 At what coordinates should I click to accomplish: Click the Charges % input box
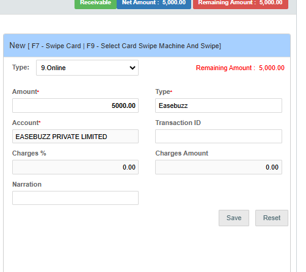(75, 167)
